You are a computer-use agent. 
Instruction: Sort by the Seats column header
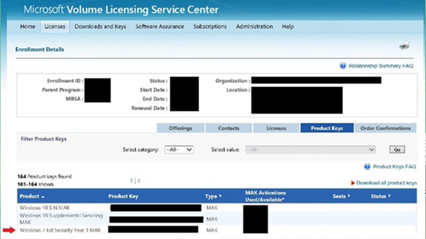(341, 196)
